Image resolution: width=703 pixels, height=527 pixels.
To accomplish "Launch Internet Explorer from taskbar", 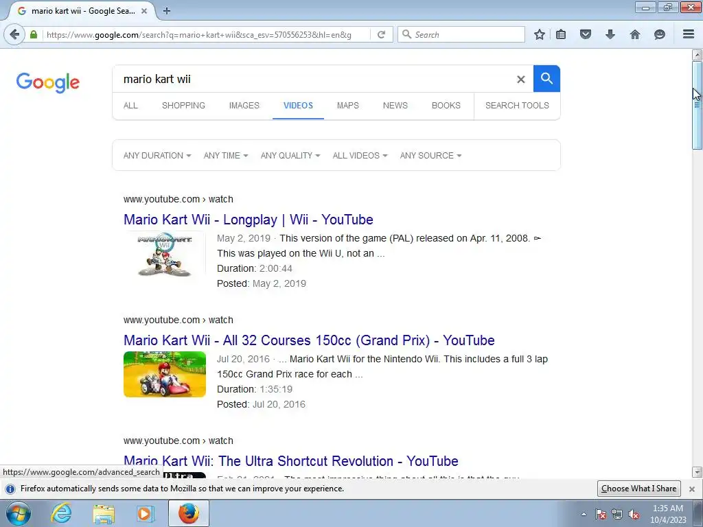I will (x=61, y=513).
